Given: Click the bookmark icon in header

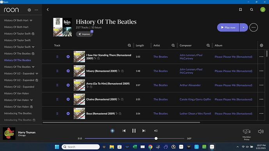Looking at the screenshot, I should click(241, 10).
